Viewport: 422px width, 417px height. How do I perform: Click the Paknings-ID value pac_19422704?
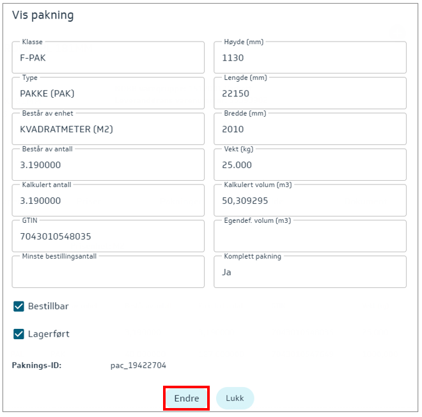click(138, 366)
